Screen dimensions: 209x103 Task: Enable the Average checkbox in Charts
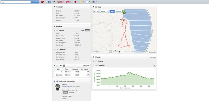click(149, 58)
